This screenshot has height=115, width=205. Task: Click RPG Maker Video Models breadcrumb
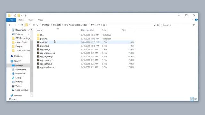click(x=76, y=25)
